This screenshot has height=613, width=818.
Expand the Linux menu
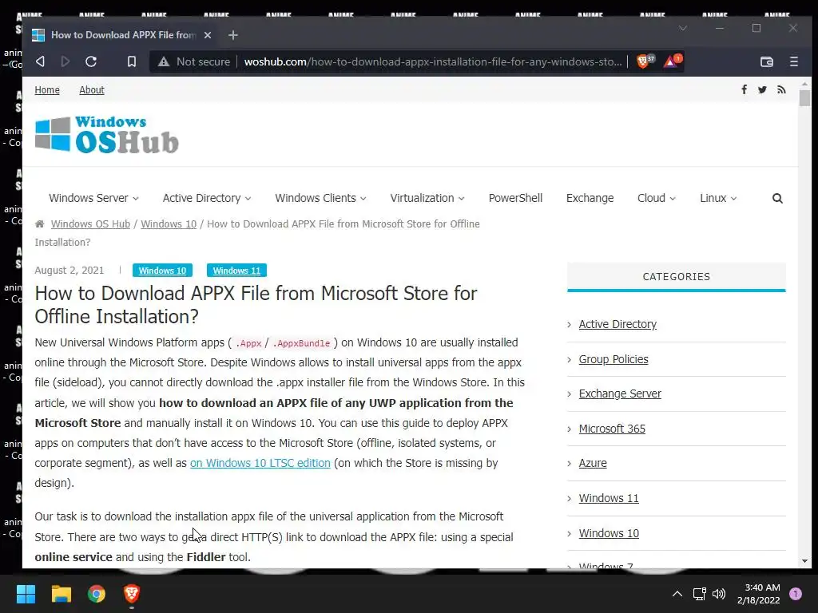(718, 198)
